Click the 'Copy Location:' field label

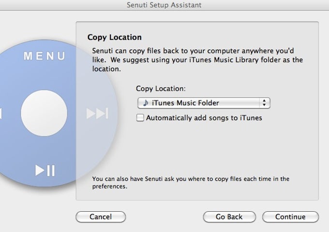[x=161, y=89]
